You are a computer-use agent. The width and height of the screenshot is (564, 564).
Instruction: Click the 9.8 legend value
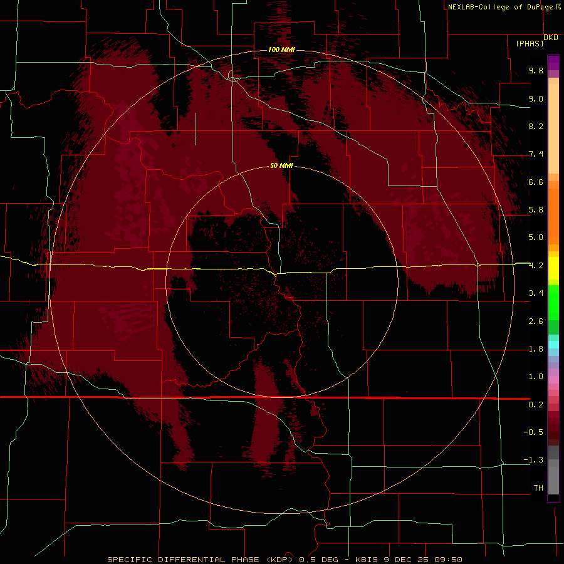(x=536, y=70)
